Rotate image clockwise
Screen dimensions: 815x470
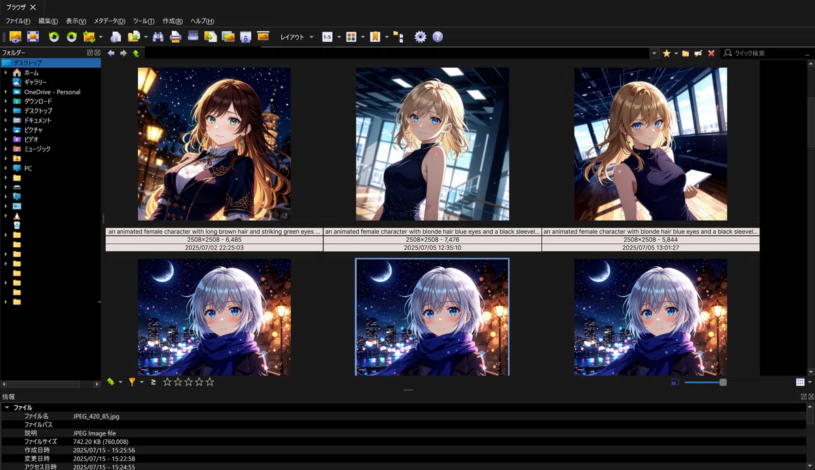[71, 37]
